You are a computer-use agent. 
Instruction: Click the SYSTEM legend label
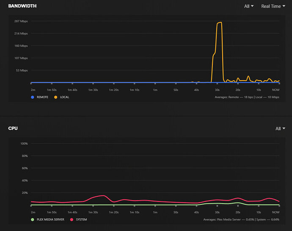81,220
